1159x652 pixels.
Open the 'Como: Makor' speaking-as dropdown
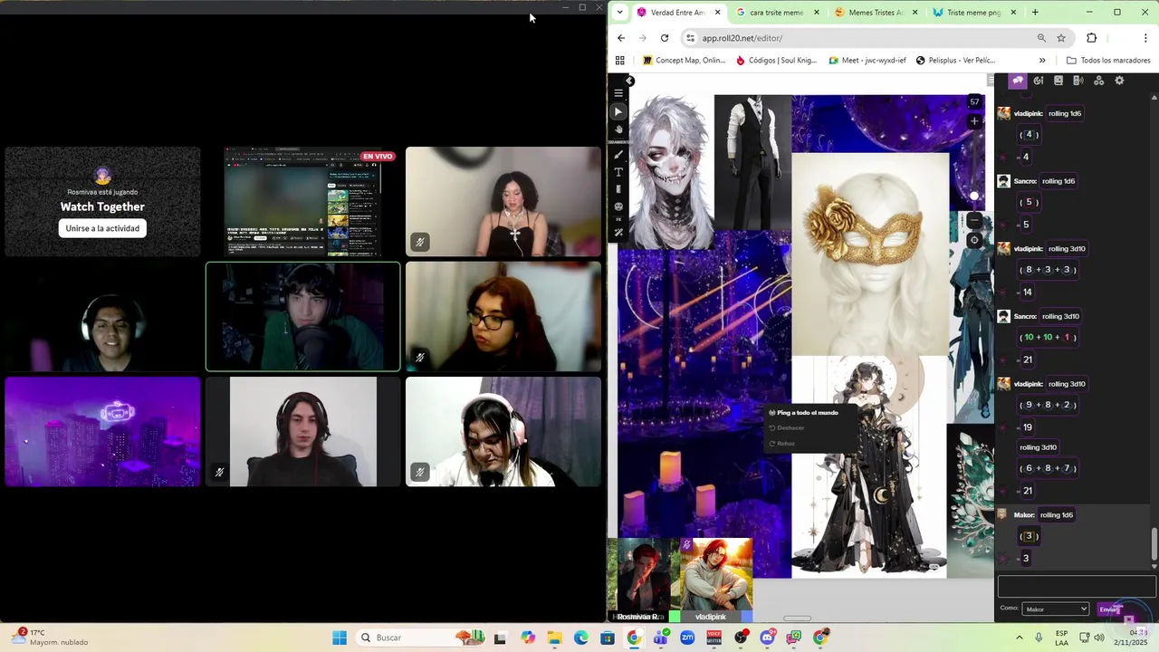tap(1055, 609)
